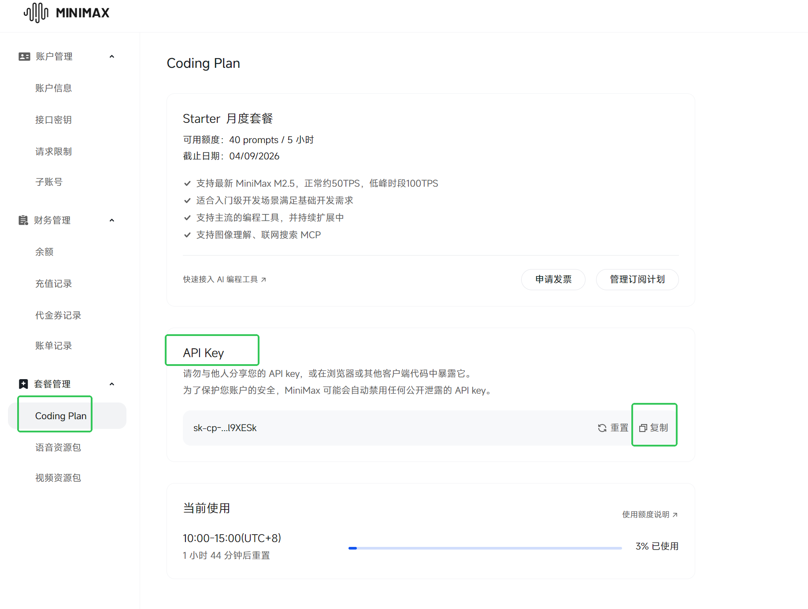The image size is (808, 609).
Task: Click external-link arrow after 使用额度说明
Action: click(x=675, y=515)
